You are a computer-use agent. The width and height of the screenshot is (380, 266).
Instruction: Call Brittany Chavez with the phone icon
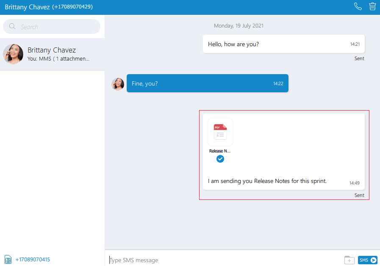pos(358,6)
